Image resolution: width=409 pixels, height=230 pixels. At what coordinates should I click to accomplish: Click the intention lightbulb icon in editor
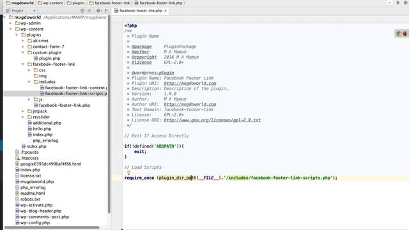tap(128, 172)
